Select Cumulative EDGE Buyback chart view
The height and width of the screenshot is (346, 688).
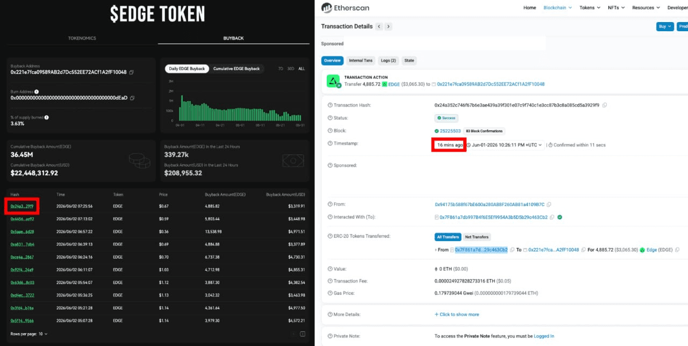[236, 69]
